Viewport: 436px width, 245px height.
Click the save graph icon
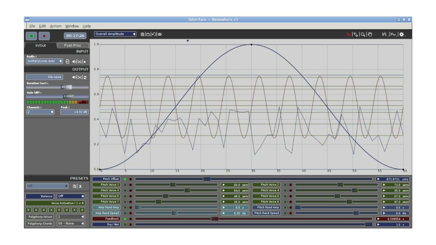click(x=143, y=34)
